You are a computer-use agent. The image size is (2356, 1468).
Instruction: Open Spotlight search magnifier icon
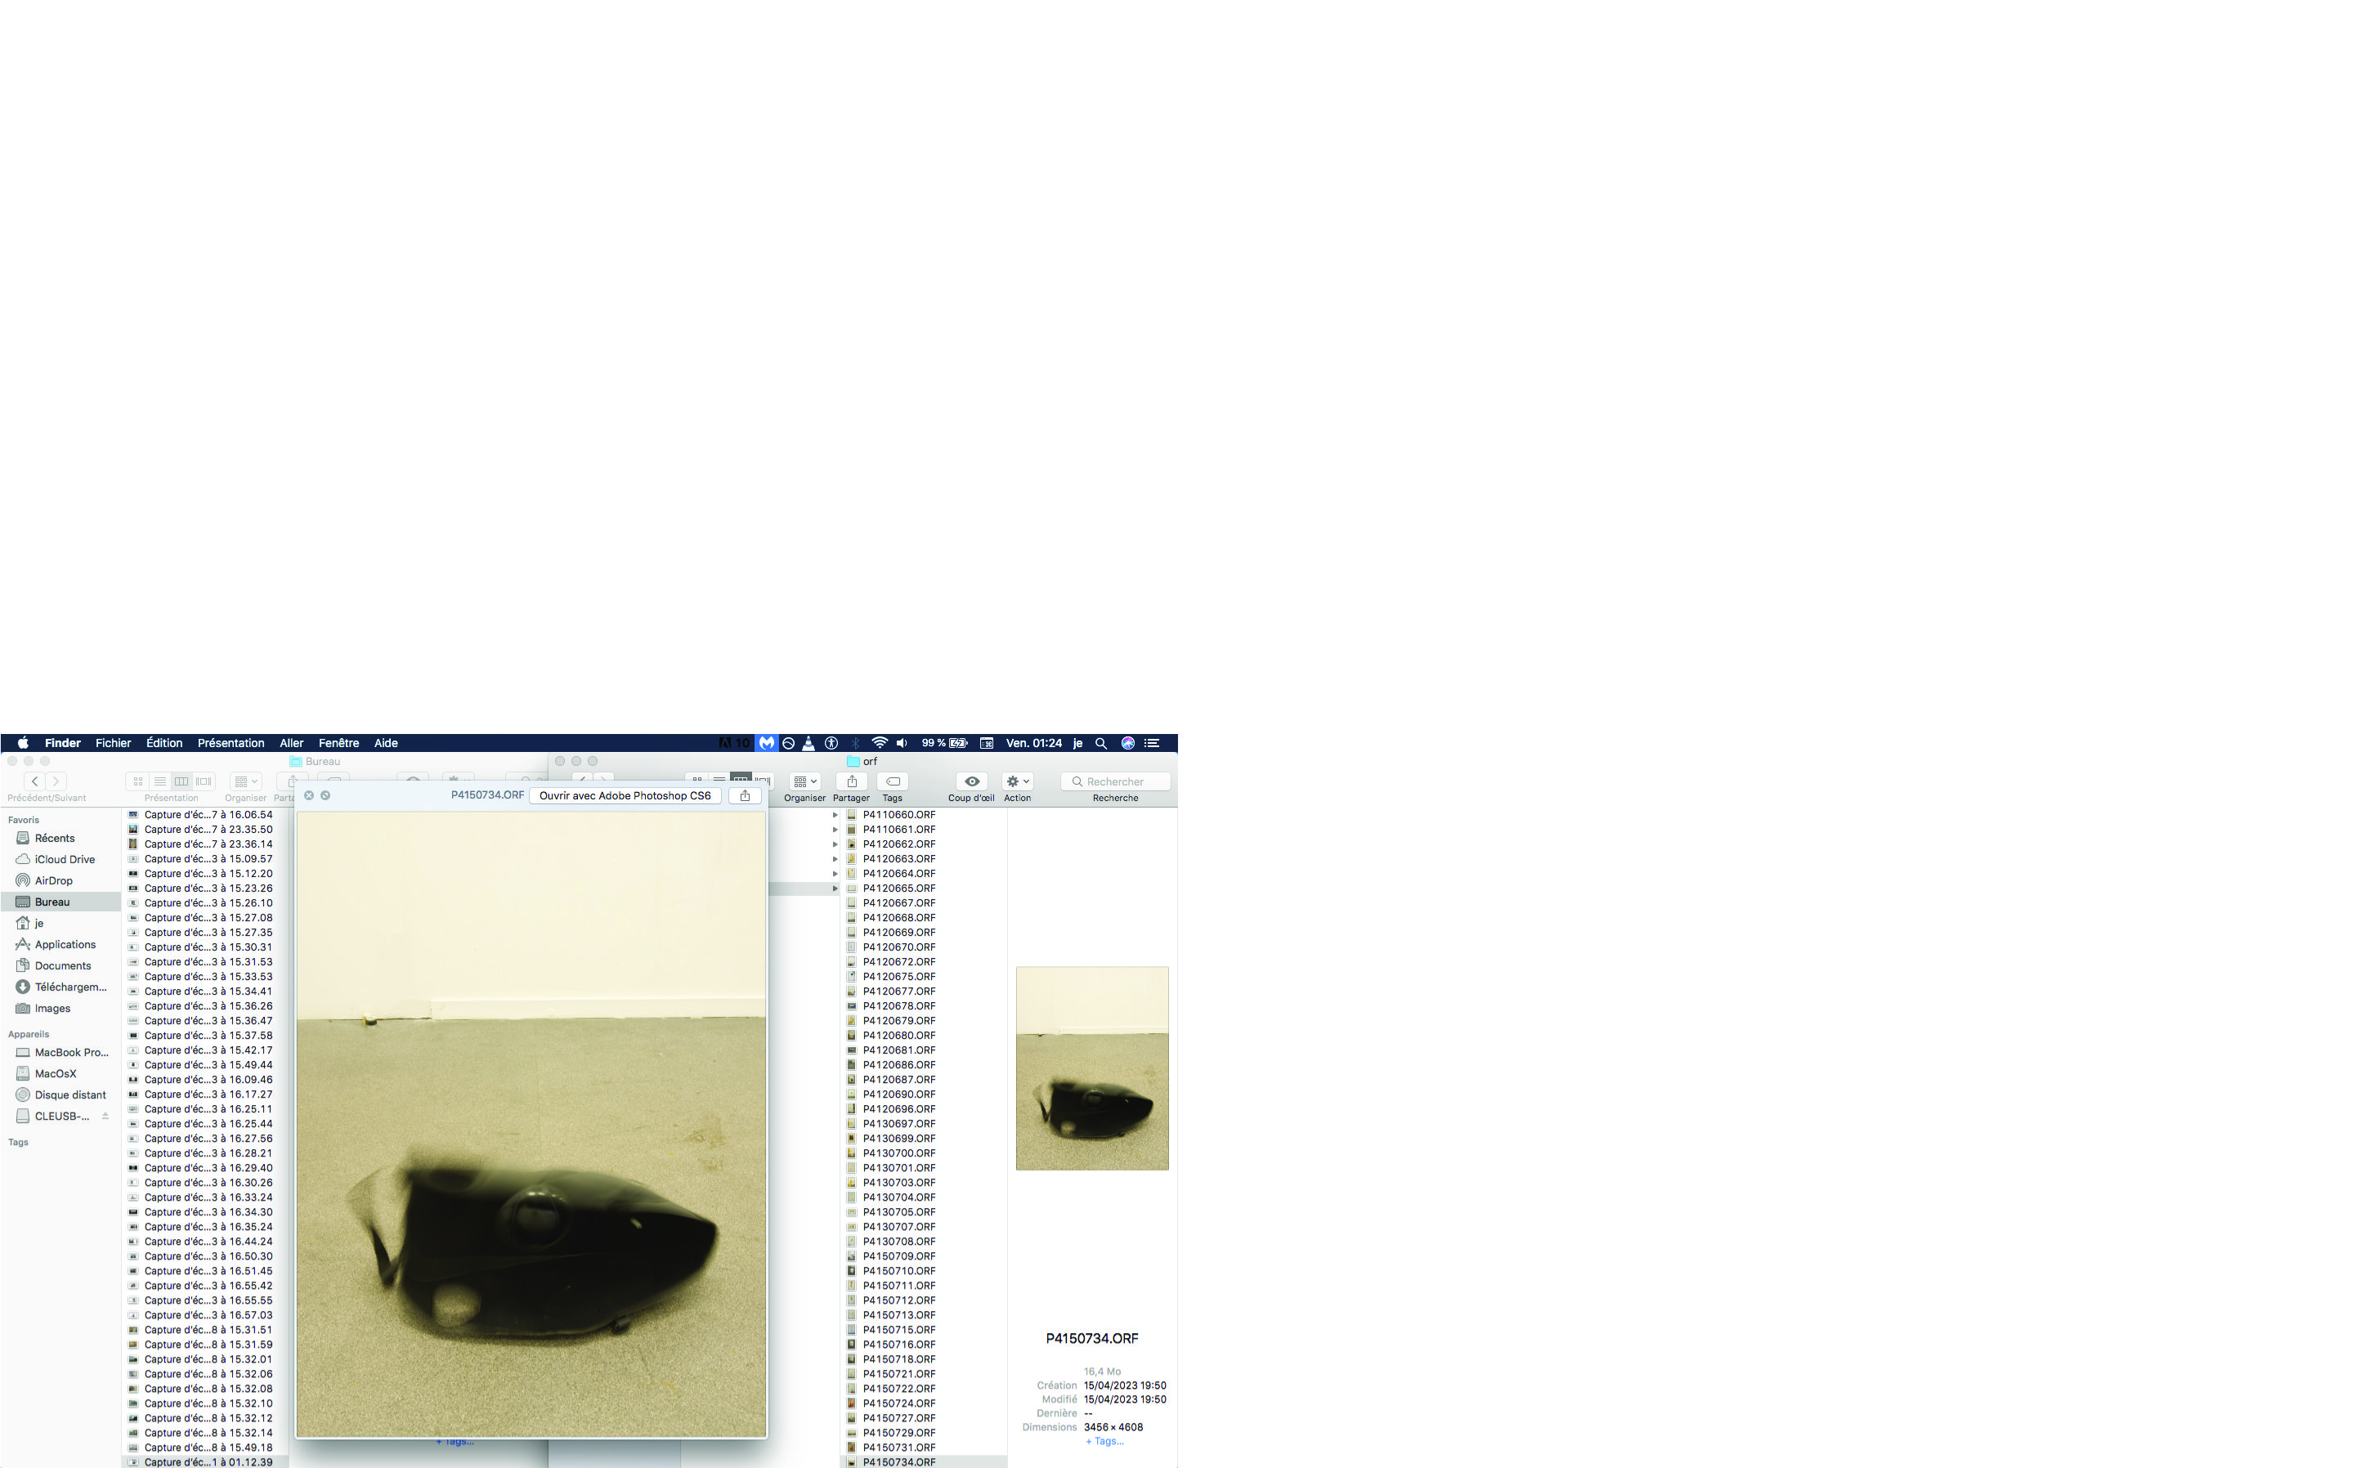1101,743
